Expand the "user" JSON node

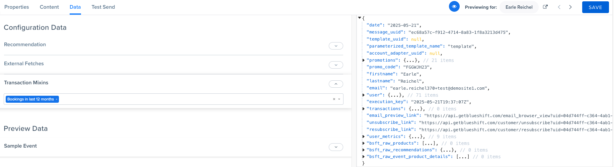[x=364, y=95]
